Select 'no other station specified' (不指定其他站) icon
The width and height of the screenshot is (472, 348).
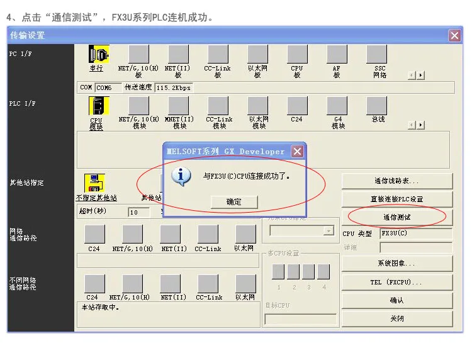click(94, 182)
